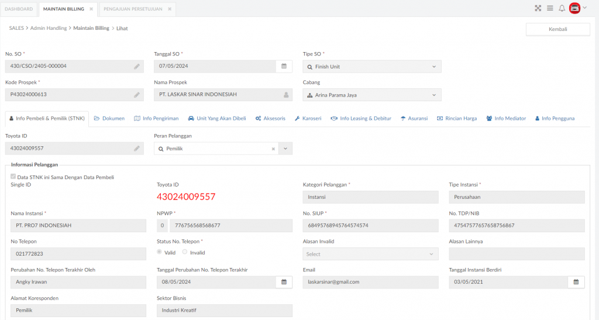The width and height of the screenshot is (599, 320).
Task: Click the pencil icon in Kode Prospek field
Action: (137, 95)
